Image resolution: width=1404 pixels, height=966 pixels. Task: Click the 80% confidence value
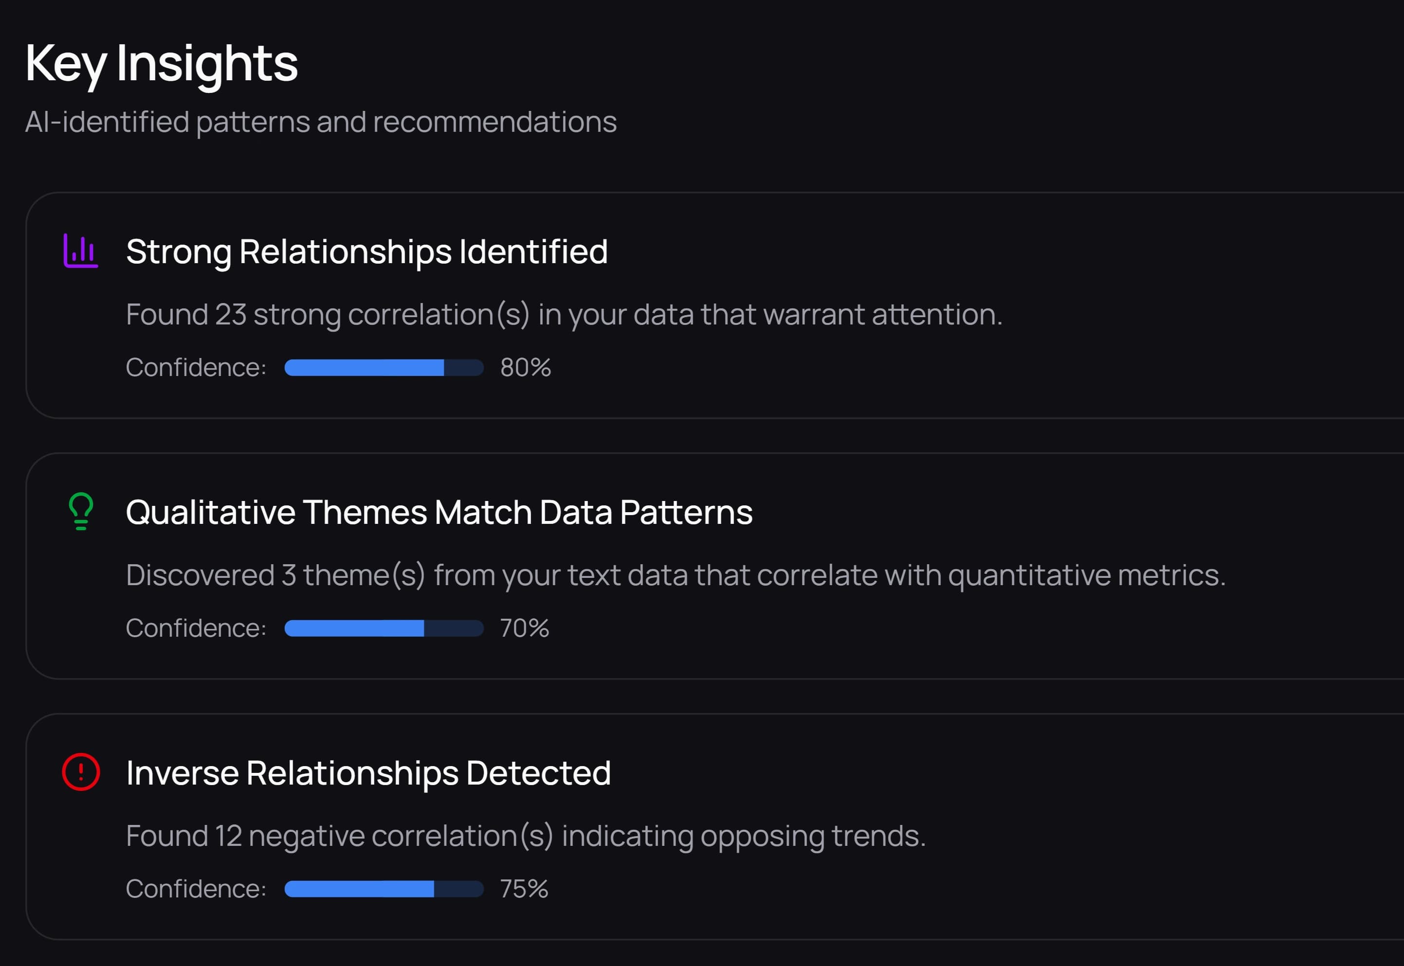tap(526, 367)
